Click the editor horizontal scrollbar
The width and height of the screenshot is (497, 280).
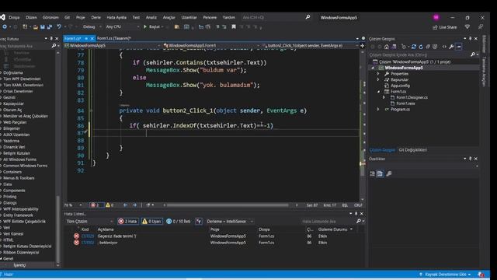[228, 205]
